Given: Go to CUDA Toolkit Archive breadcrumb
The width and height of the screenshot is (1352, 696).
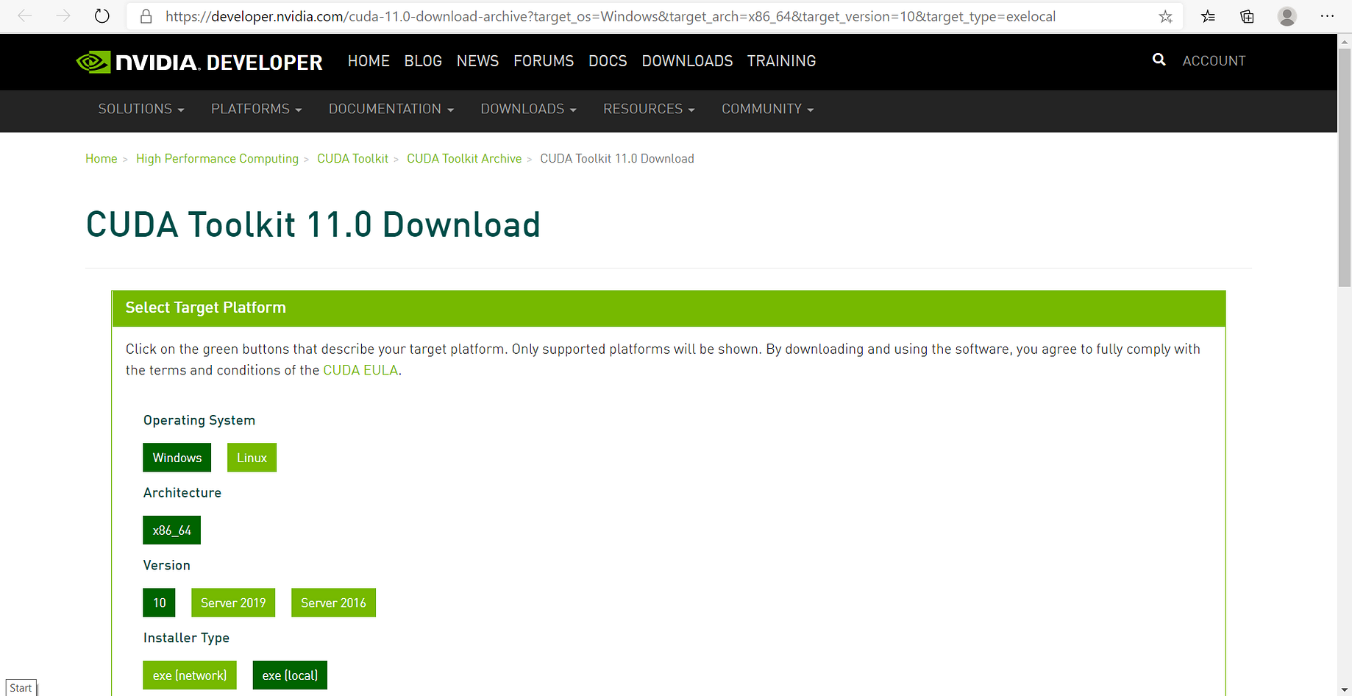Looking at the screenshot, I should point(464,159).
